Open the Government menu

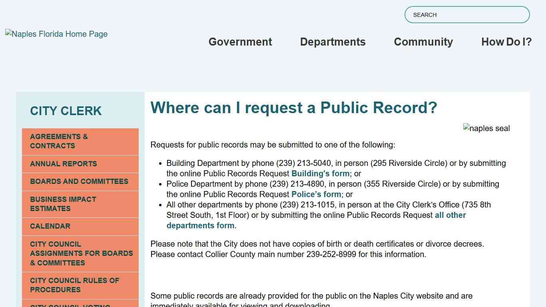(x=240, y=42)
